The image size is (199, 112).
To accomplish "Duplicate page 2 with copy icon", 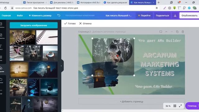I will pyautogui.click(x=177, y=32).
